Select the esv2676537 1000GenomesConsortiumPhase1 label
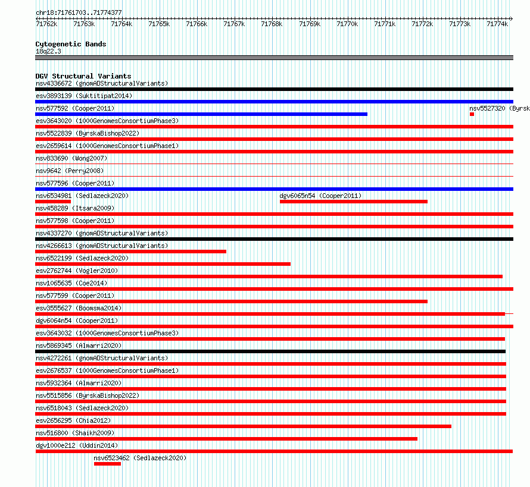The image size is (530, 487). point(107,370)
